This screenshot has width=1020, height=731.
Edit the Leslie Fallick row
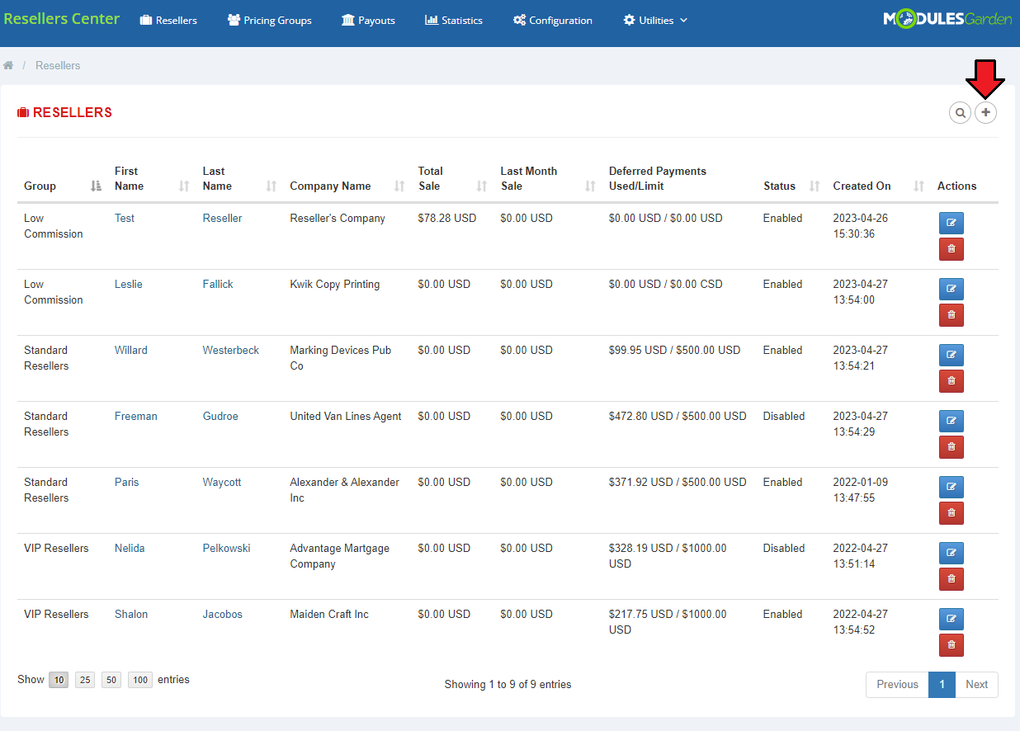(952, 290)
